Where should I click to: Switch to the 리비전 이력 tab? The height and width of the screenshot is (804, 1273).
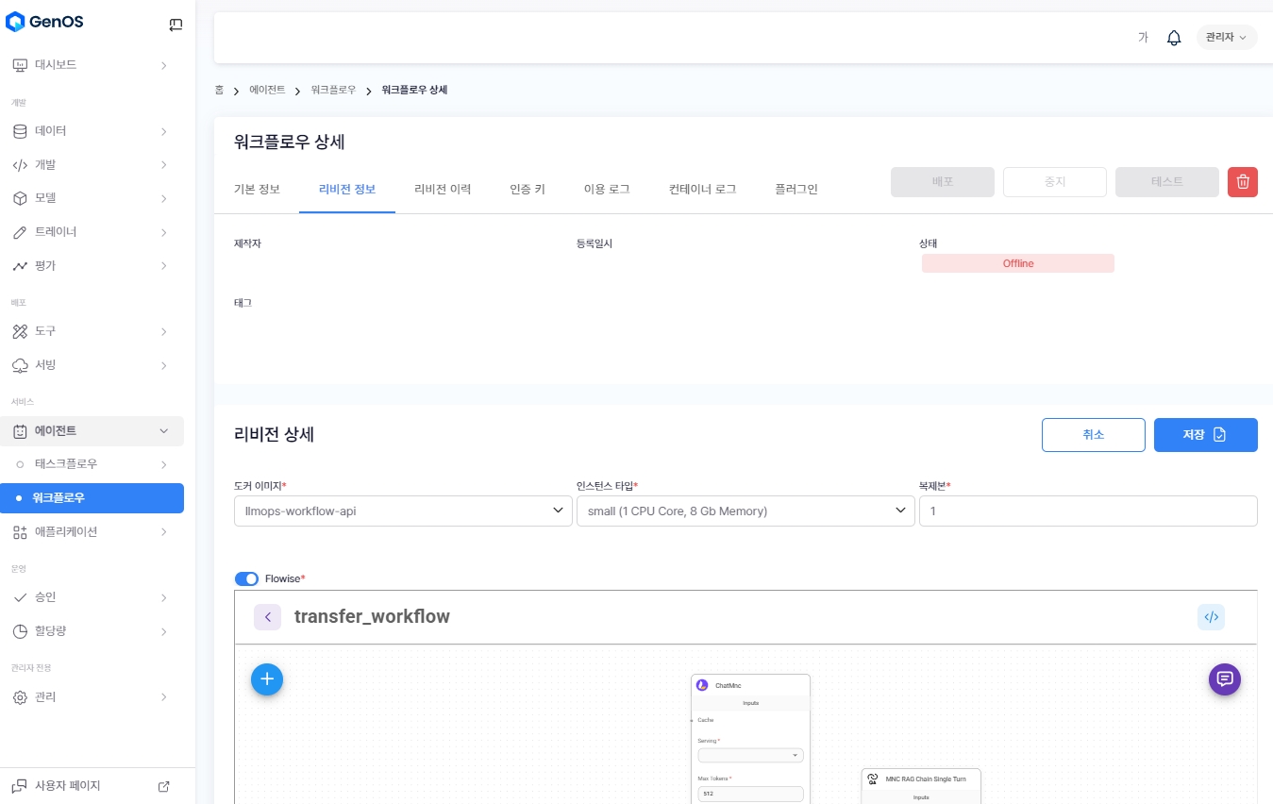442,189
